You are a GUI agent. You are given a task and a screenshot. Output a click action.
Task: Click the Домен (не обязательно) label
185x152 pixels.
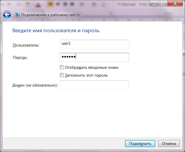(x=35, y=85)
